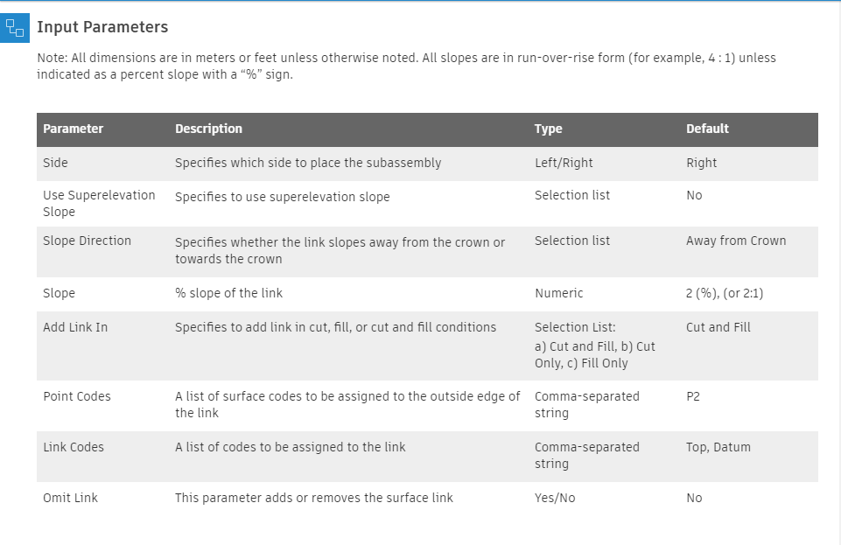Select the Slope Direction parameter cell
Screen dimensions: 841x545
point(87,241)
